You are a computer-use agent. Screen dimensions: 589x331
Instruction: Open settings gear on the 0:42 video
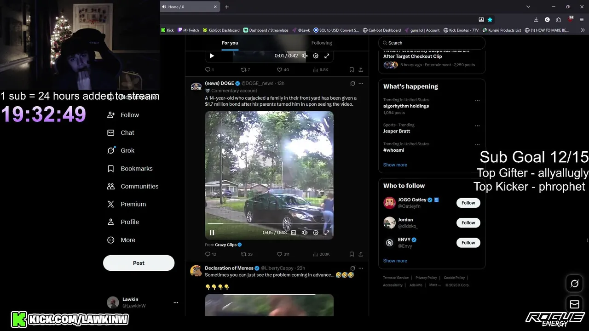coord(316,56)
